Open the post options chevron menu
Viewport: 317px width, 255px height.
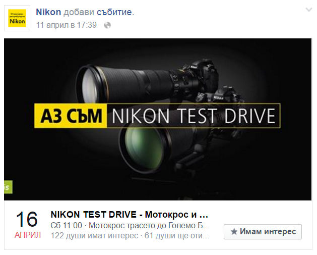point(309,10)
